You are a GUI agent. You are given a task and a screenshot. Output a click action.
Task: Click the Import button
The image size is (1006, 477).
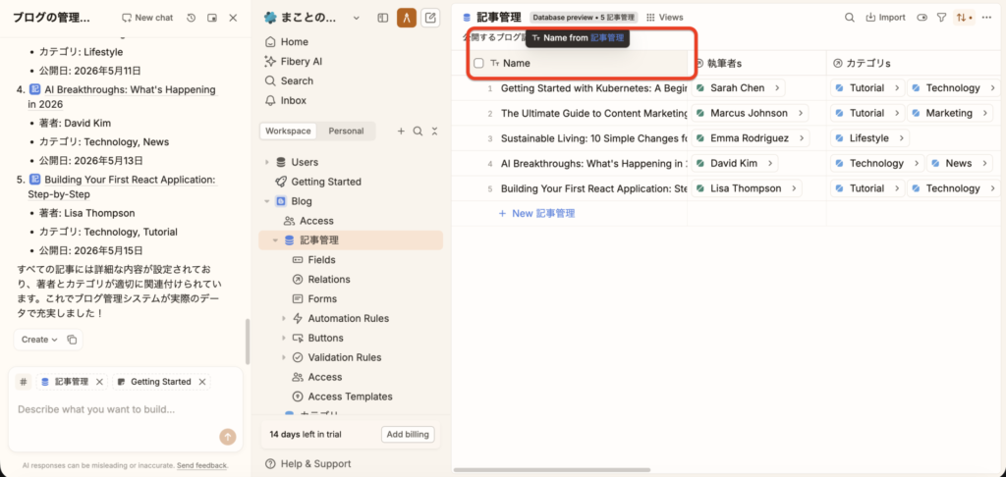pyautogui.click(x=885, y=18)
